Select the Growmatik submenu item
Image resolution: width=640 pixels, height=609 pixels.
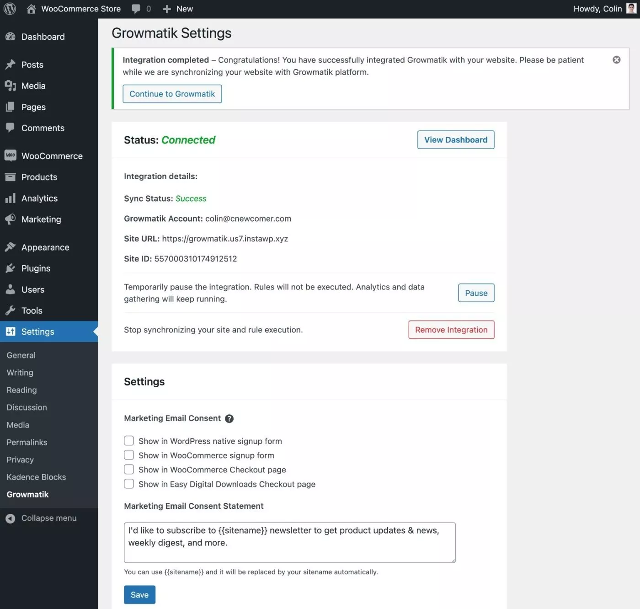pos(27,494)
